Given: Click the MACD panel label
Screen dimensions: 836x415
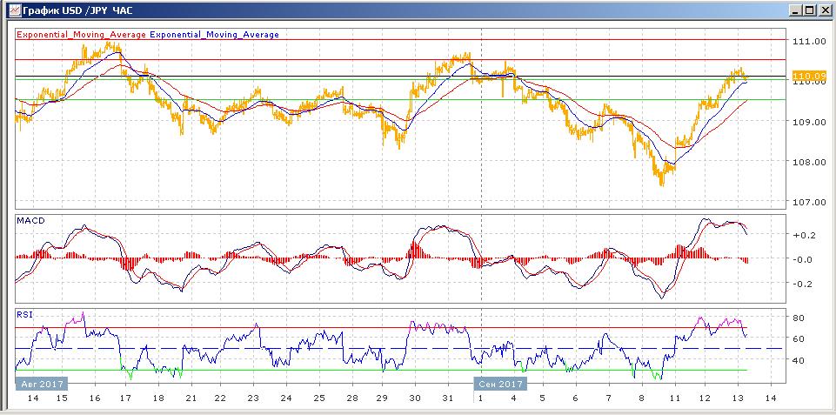Looking at the screenshot, I should 30,220.
